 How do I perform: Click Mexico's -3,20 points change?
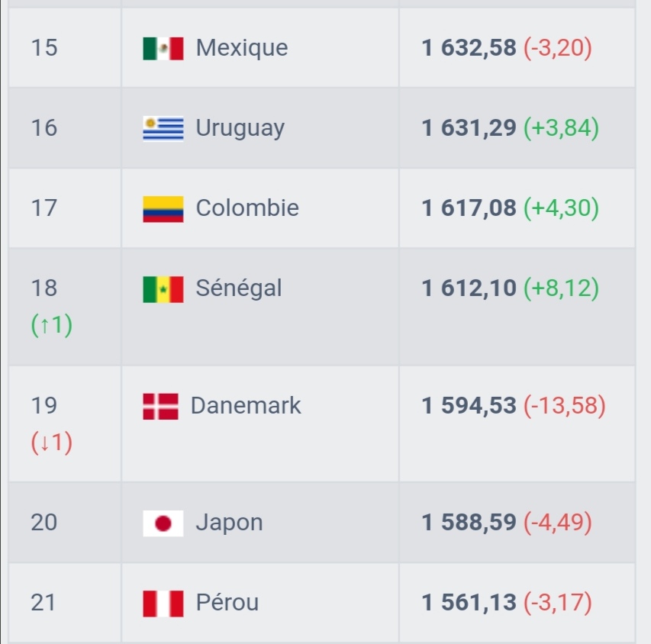tap(558, 48)
